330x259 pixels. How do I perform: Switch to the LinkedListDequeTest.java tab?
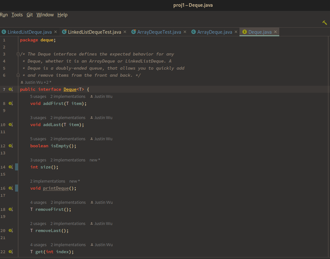click(94, 32)
